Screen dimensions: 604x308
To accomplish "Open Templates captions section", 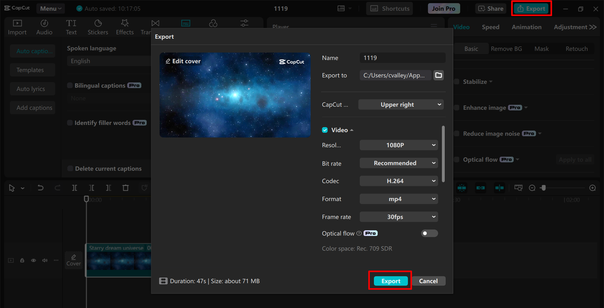I will pos(33,70).
